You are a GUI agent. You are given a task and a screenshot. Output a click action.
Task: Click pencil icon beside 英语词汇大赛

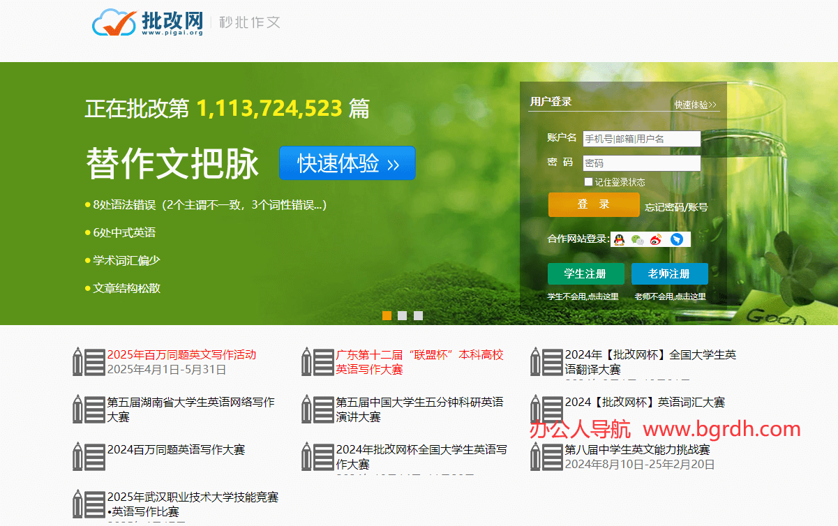(x=546, y=409)
